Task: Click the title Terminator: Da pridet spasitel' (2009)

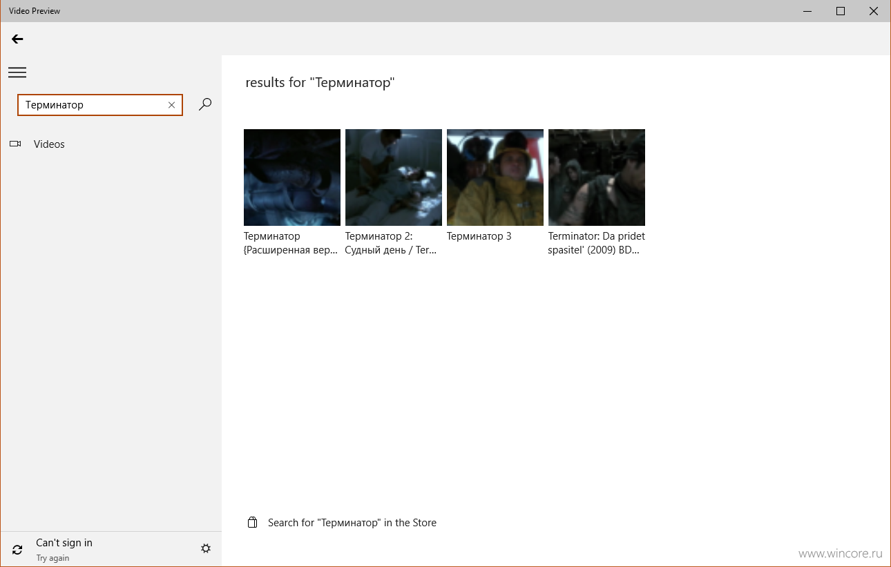Action: [597, 243]
